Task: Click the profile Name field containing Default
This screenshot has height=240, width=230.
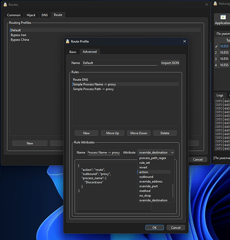Action: pos(120,63)
